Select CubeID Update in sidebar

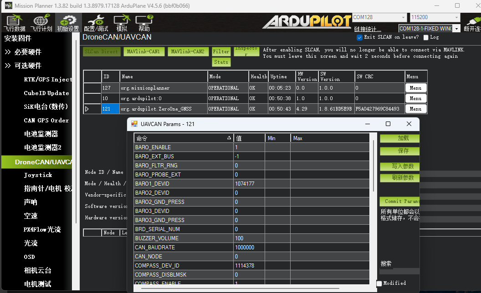(x=46, y=93)
